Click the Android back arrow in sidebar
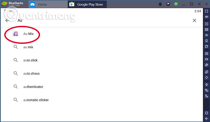Viewport: 210px width, 122px height. (206, 118)
